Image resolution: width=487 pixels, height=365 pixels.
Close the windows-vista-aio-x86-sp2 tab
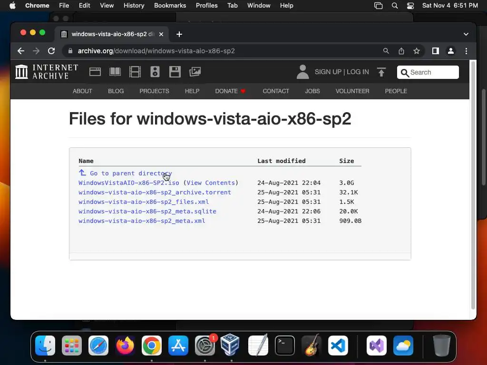click(x=161, y=34)
